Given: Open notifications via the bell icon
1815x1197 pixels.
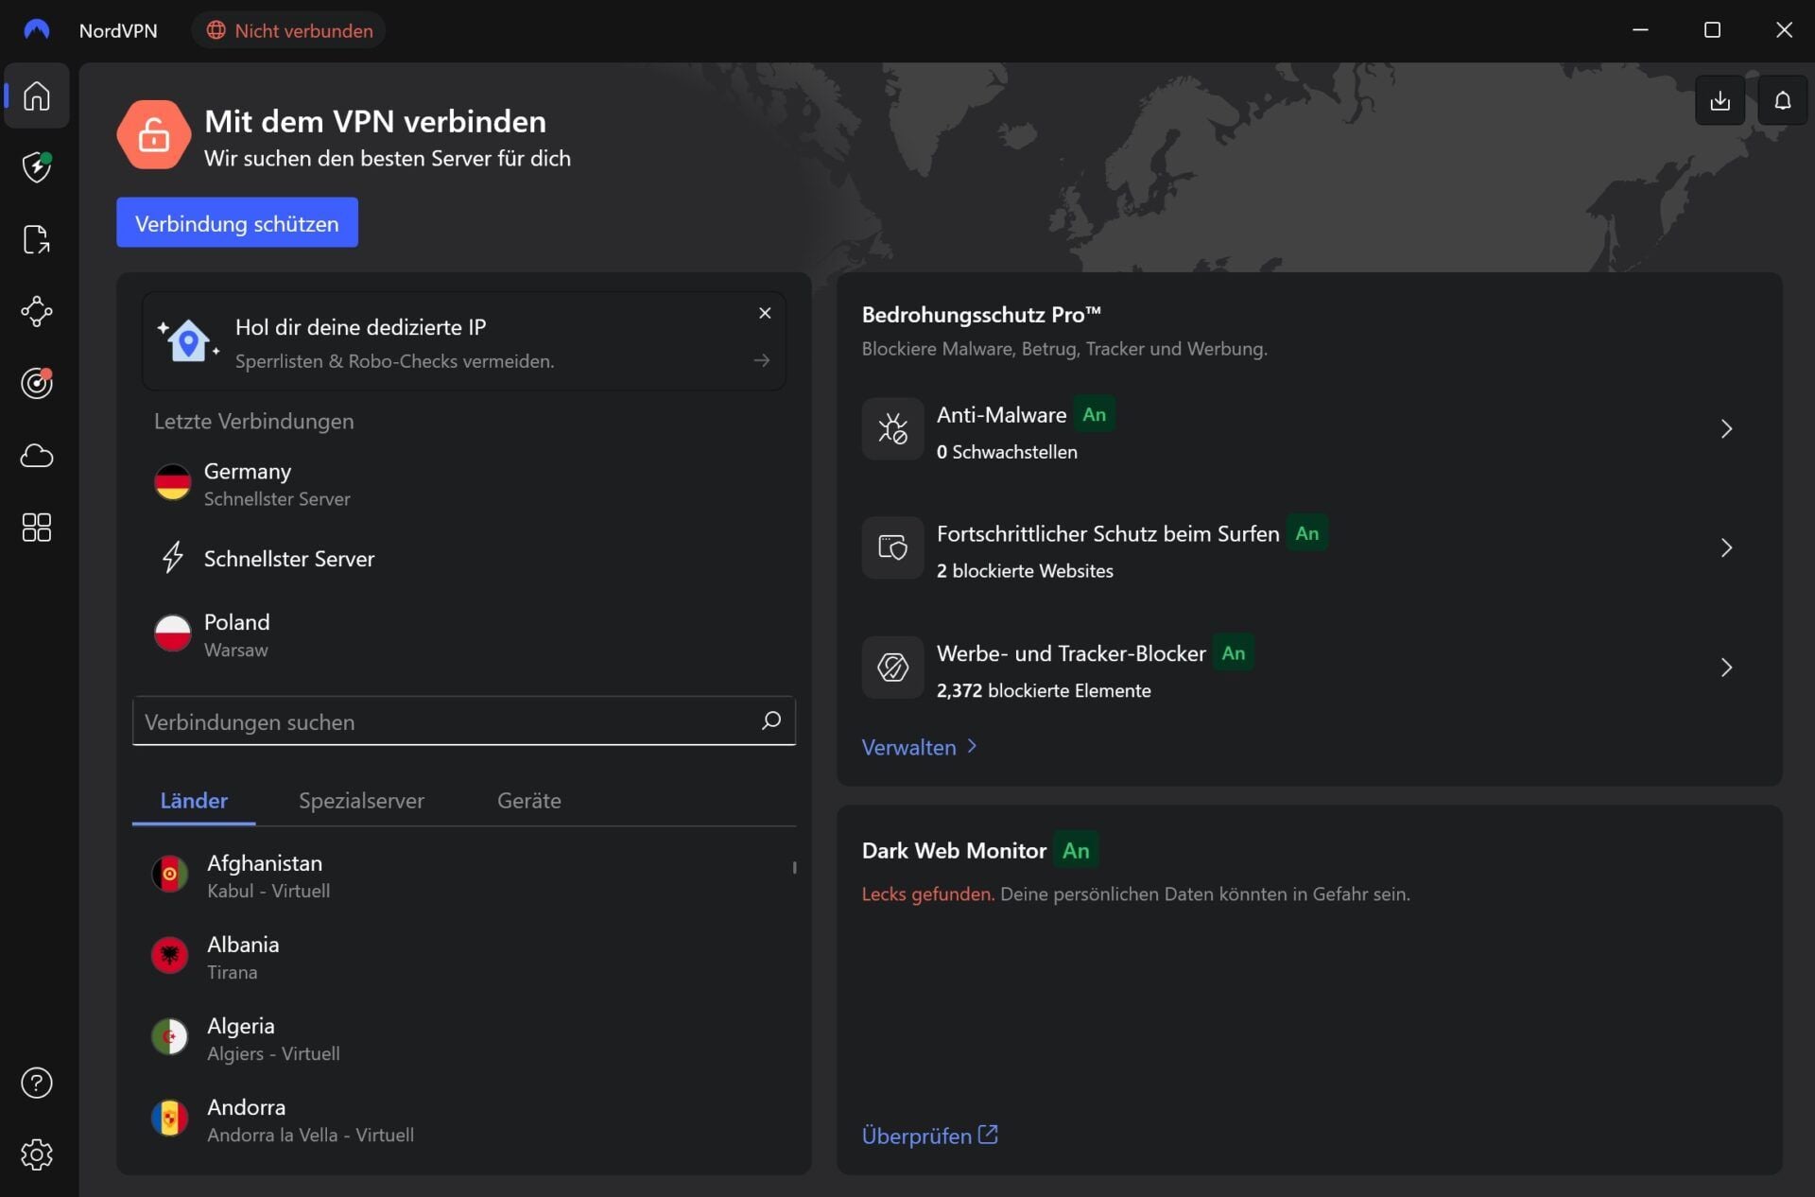Looking at the screenshot, I should click(x=1782, y=100).
